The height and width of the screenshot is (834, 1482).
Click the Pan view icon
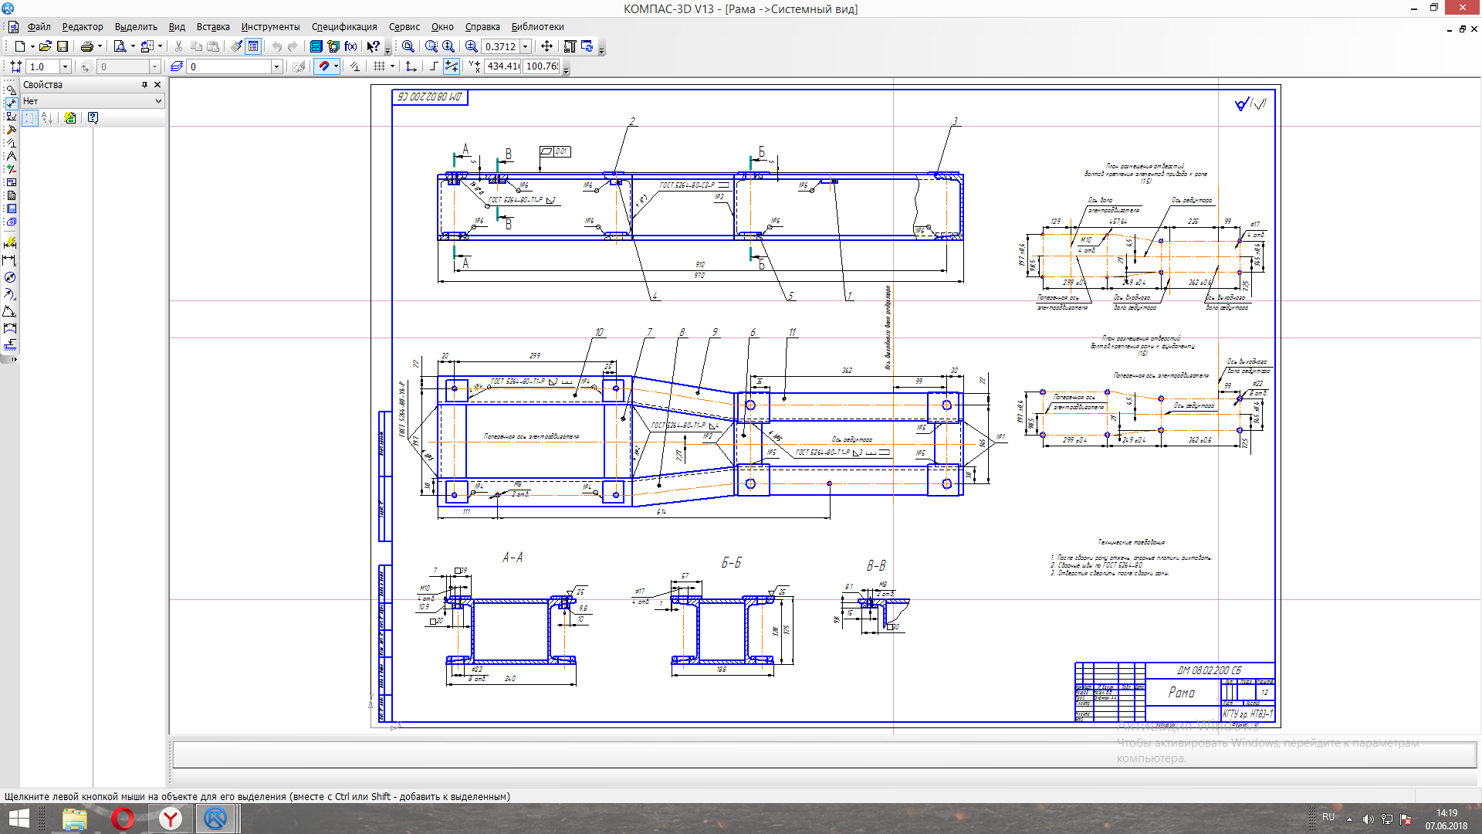click(546, 46)
